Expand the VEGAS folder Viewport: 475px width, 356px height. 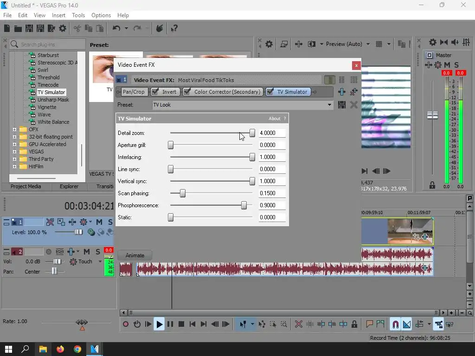click(x=14, y=152)
